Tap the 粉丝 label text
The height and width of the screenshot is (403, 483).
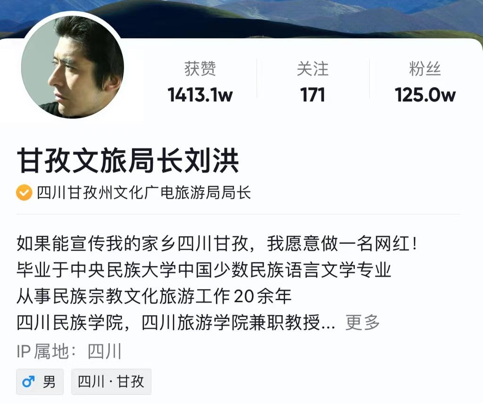(425, 68)
